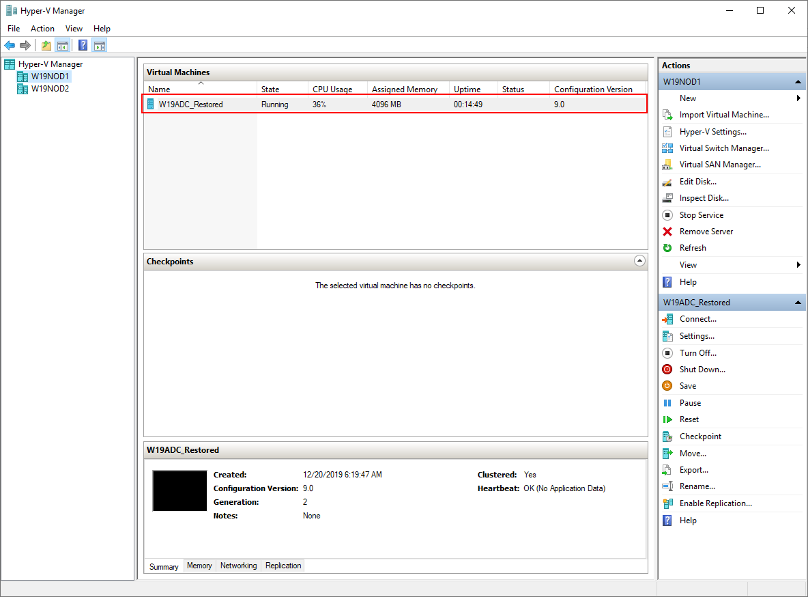This screenshot has width=808, height=597.
Task: Select W19NOD2 server in tree
Action: [50, 89]
